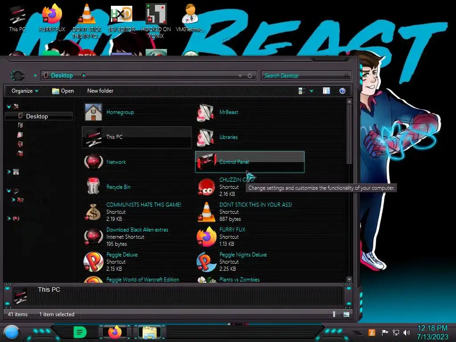The height and width of the screenshot is (342, 456).
Task: Select Download Black Alien extras internet shortcut
Action: point(136,237)
